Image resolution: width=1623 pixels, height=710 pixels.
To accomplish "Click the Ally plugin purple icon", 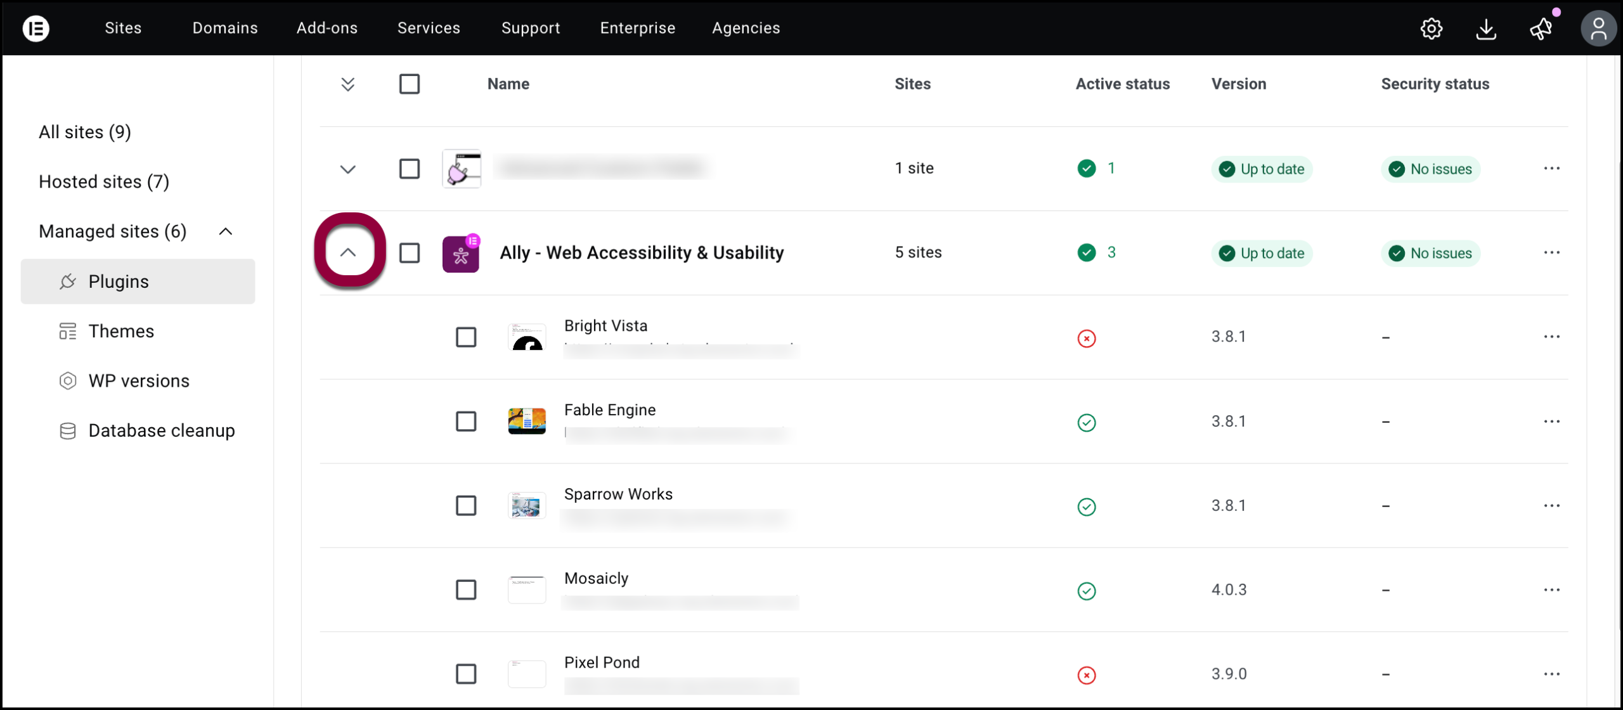I will [x=461, y=254].
